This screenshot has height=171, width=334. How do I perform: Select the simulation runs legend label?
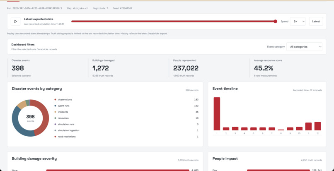(66, 124)
